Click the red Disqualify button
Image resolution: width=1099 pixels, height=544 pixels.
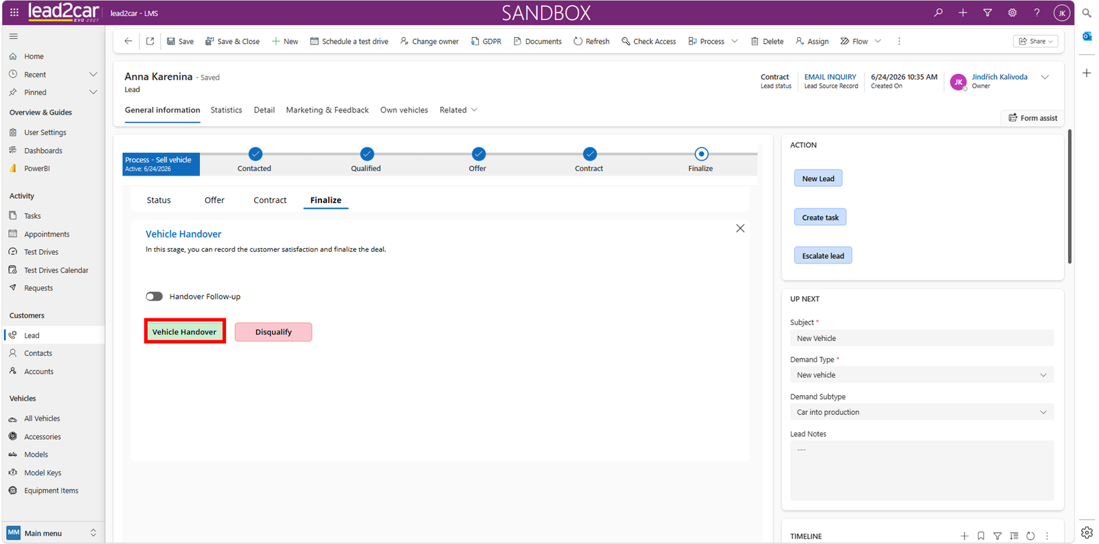(x=273, y=332)
